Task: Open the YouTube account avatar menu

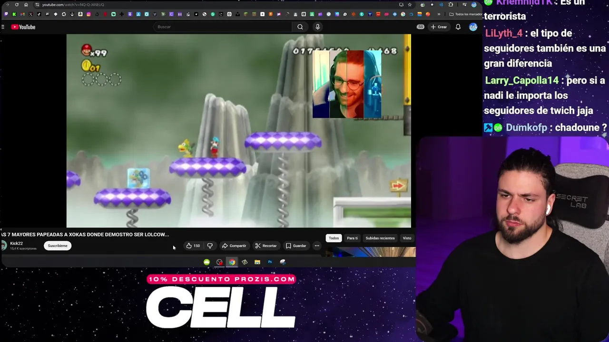Action: click(x=473, y=27)
